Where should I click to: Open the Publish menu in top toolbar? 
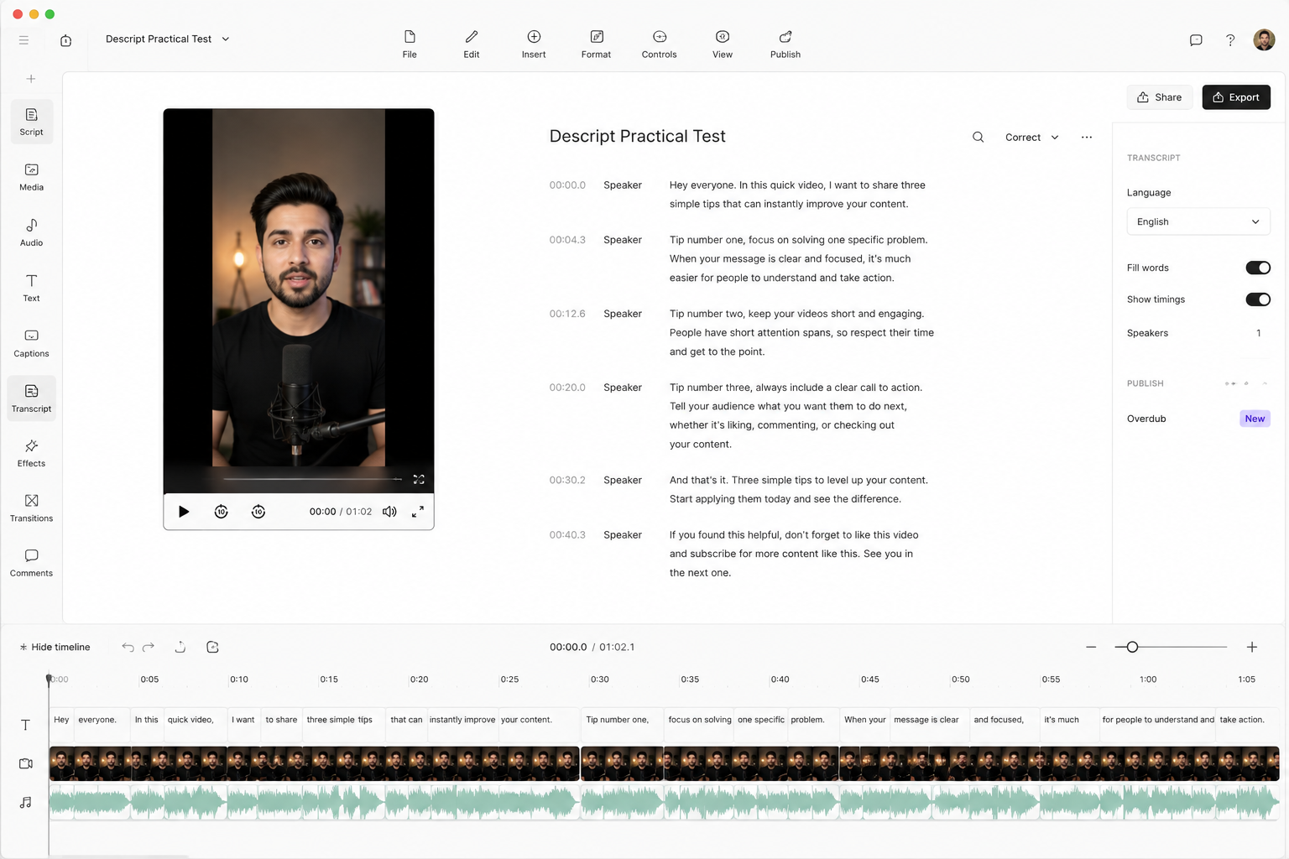coord(785,44)
